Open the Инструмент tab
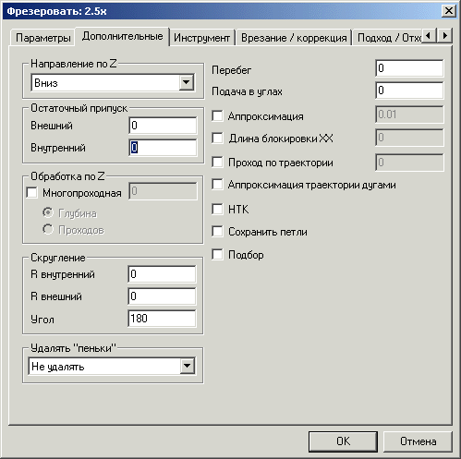The width and height of the screenshot is (461, 459). (x=201, y=38)
